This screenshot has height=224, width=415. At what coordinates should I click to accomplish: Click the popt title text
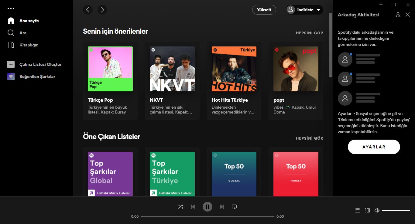pyautogui.click(x=279, y=100)
